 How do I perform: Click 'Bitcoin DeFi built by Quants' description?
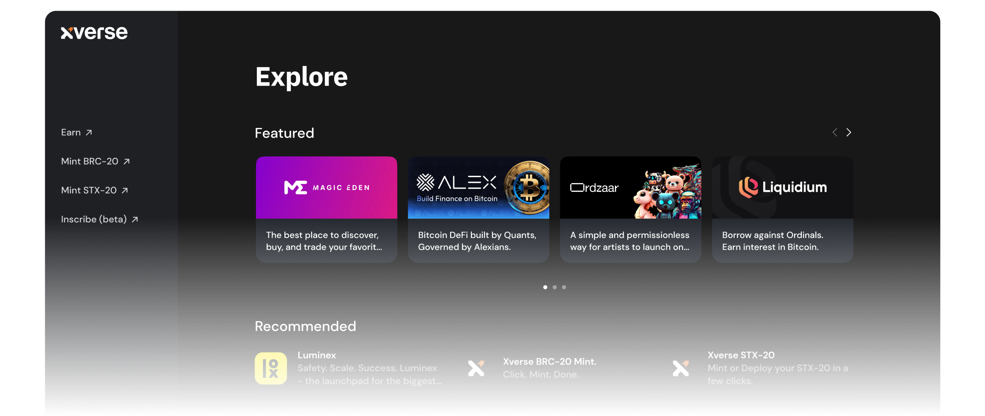(477, 241)
